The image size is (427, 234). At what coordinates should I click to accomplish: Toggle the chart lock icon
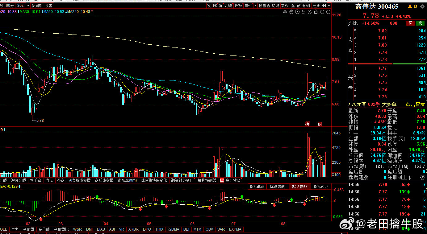pyautogui.click(x=316, y=12)
